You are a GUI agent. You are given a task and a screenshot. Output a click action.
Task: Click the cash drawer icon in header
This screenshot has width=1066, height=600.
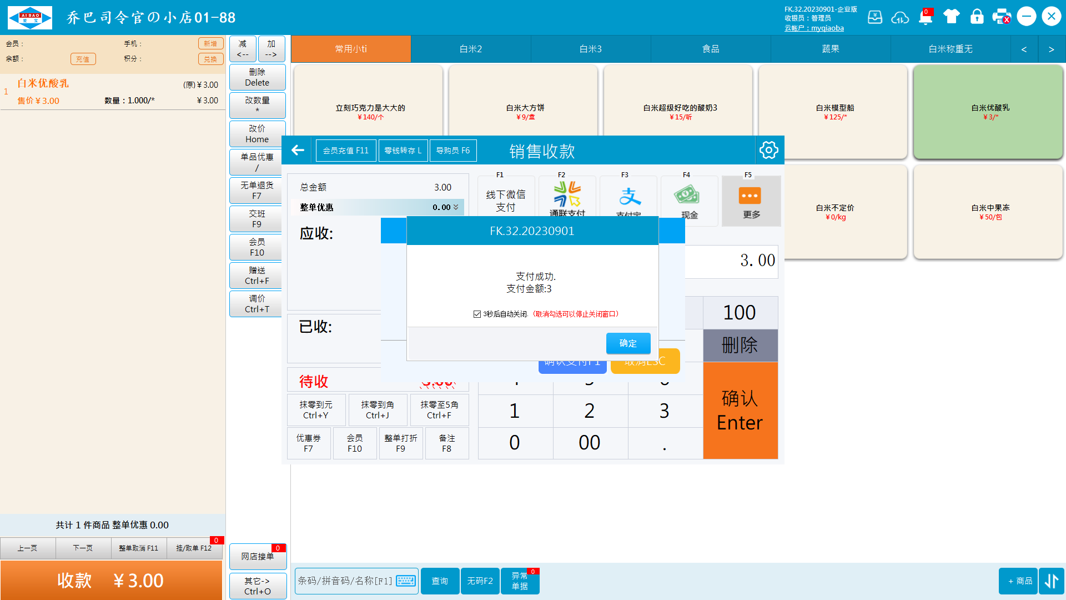pos(875,17)
